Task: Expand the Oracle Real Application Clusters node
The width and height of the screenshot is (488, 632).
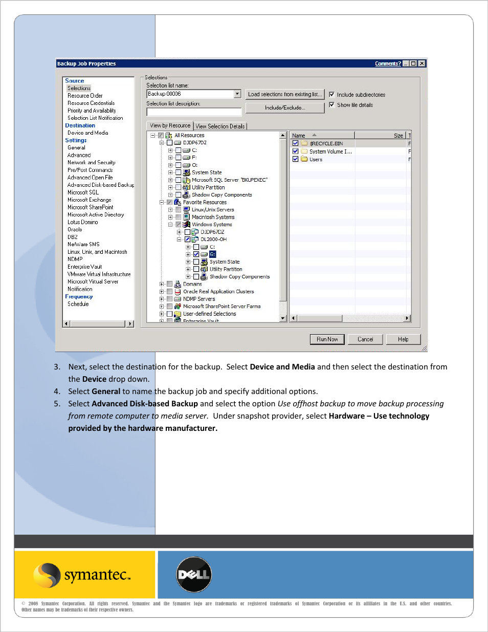Action: (x=162, y=292)
